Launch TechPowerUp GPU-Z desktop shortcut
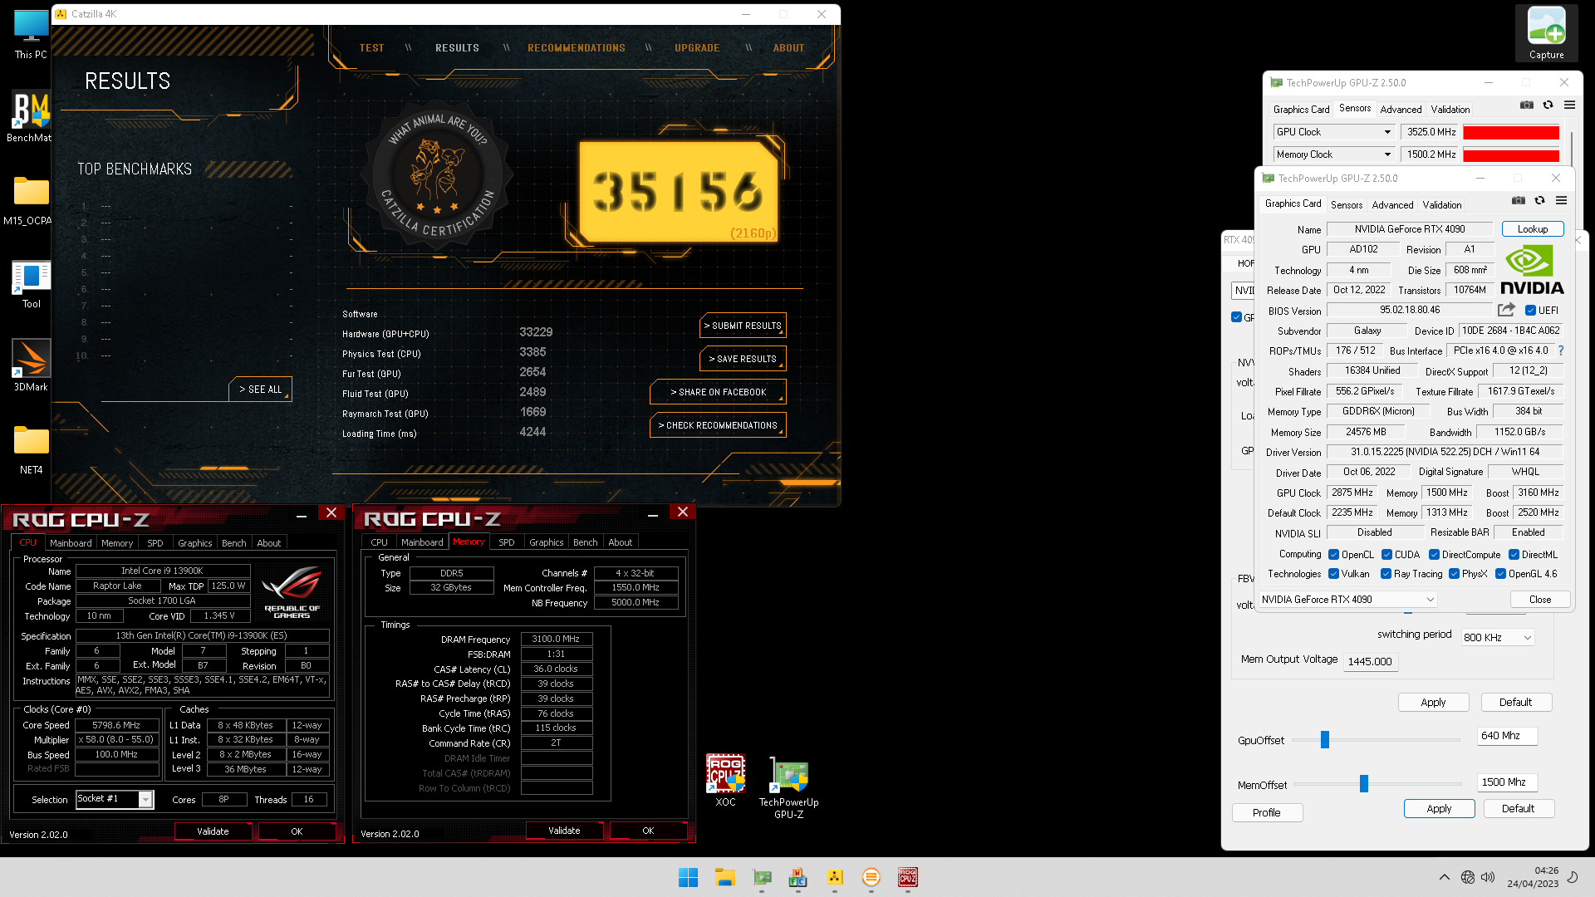The width and height of the screenshot is (1595, 897). (x=788, y=788)
